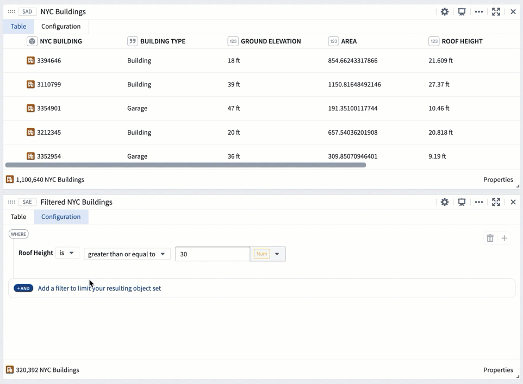The image size is (523, 384).
Task: Click building icon for row 3394646
Action: (30, 60)
